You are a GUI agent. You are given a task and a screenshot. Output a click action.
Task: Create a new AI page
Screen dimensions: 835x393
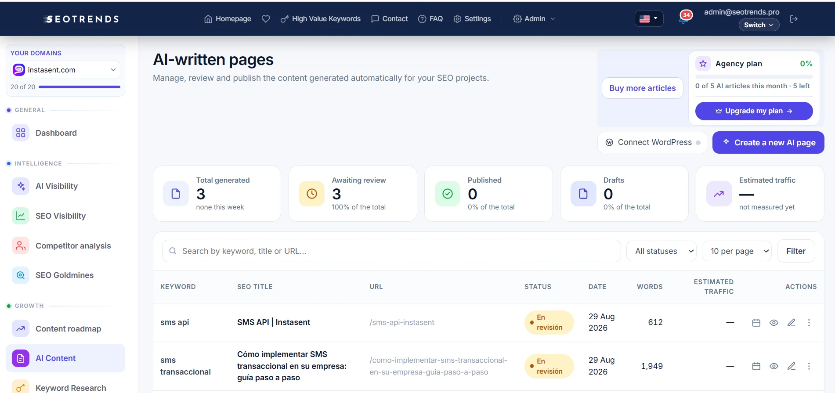coord(768,143)
